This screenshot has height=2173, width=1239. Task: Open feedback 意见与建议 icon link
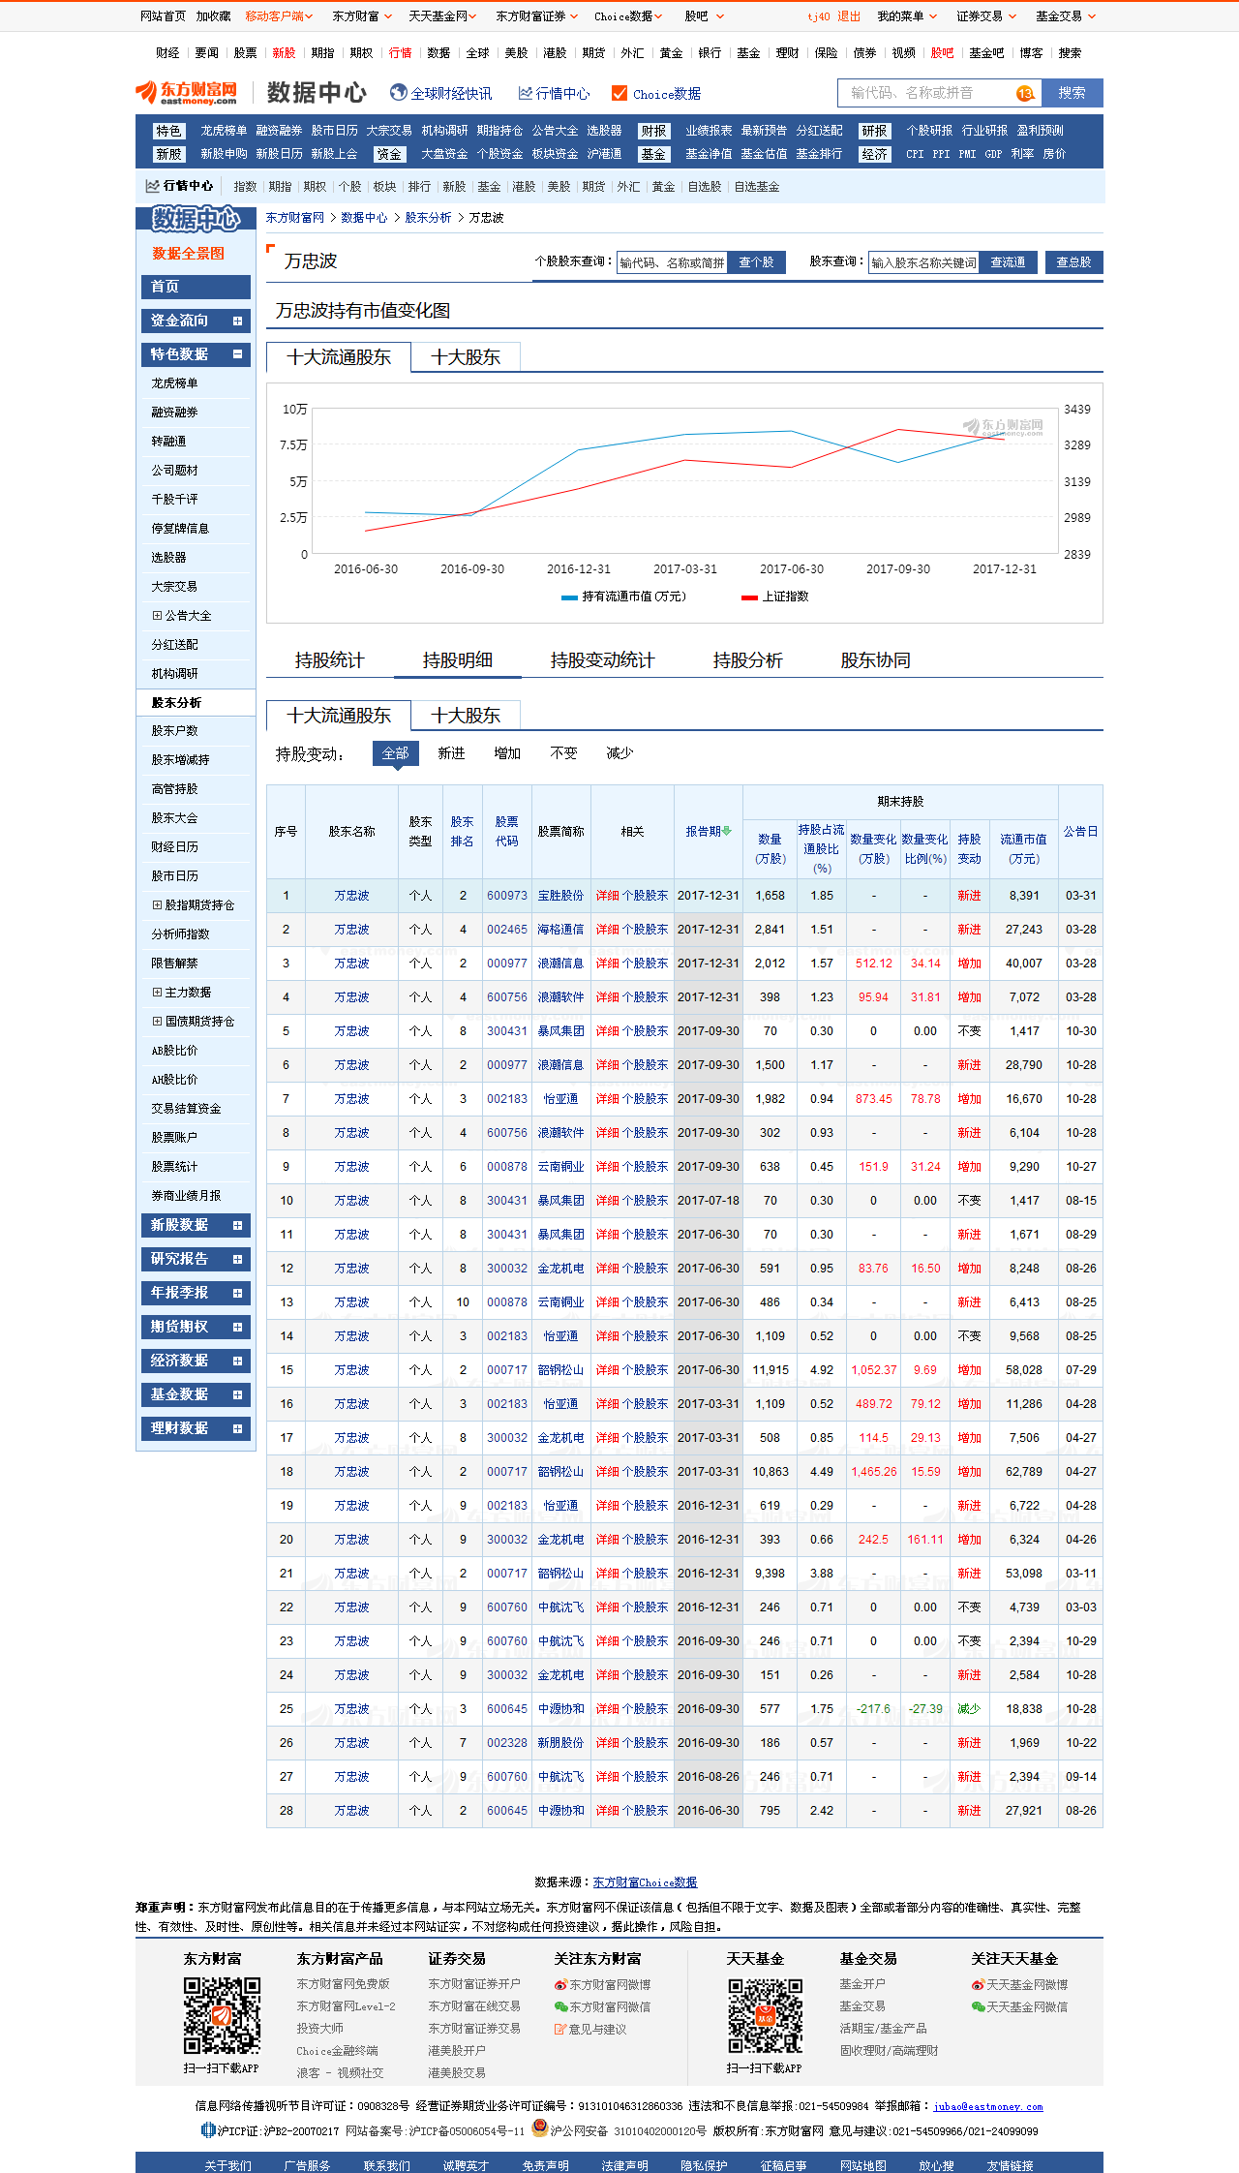[560, 2029]
